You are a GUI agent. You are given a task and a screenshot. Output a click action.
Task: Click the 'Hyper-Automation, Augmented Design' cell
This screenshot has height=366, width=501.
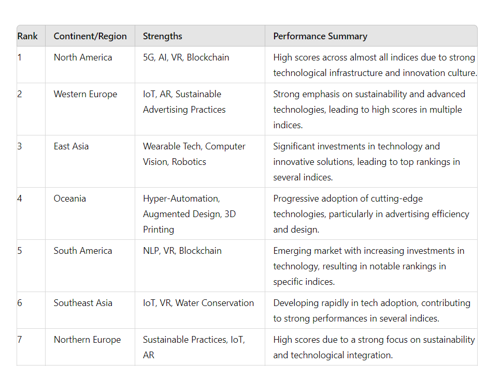point(199,213)
